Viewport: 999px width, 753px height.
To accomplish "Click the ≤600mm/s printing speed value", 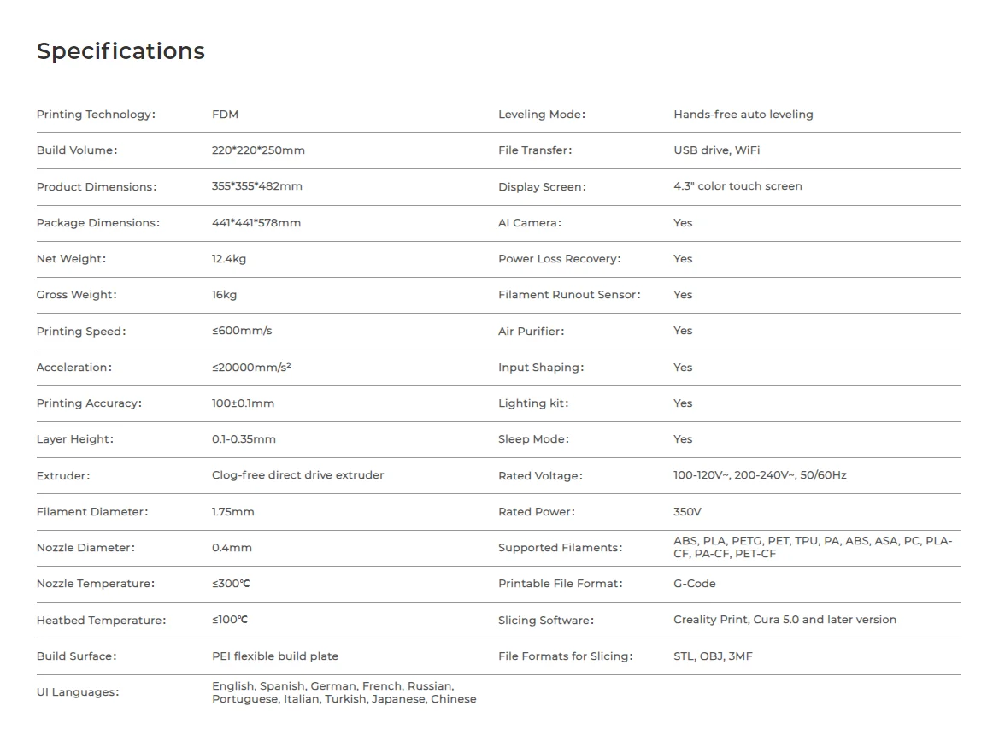I will point(242,331).
